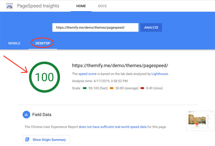Click the PageSpeed Insights logo icon
Image resolution: width=215 pixels, height=146 pixels.
(x=9, y=6)
